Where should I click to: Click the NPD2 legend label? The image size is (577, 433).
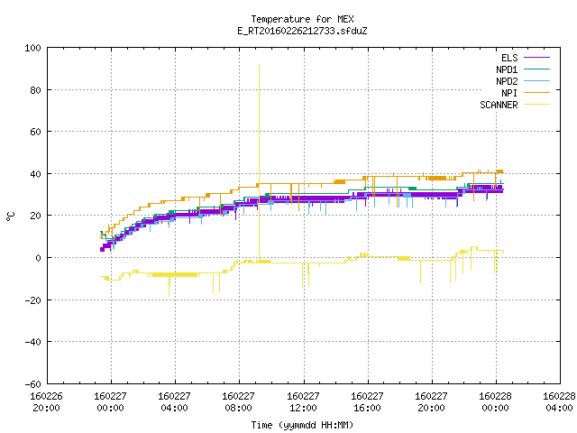pyautogui.click(x=507, y=81)
